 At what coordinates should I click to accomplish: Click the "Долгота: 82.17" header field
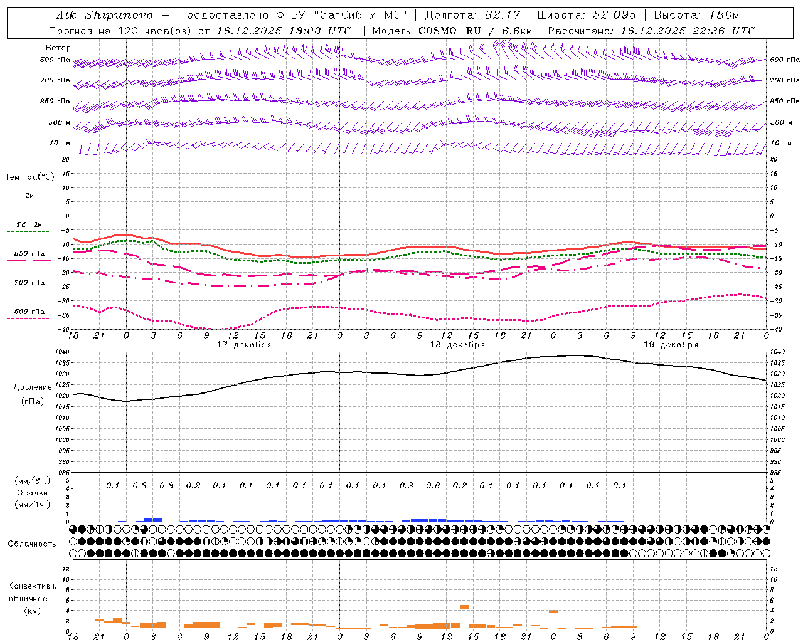click(x=472, y=15)
